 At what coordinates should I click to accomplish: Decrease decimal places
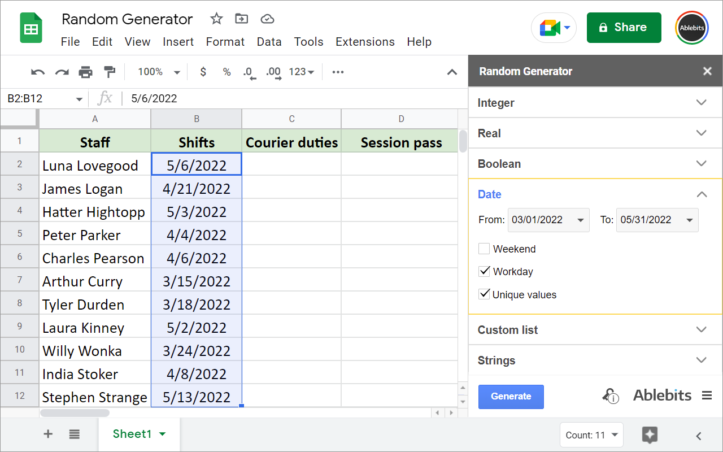[x=249, y=72]
